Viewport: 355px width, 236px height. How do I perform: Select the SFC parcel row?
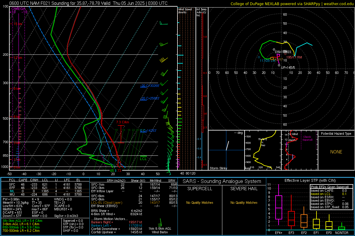[x=45, y=184]
